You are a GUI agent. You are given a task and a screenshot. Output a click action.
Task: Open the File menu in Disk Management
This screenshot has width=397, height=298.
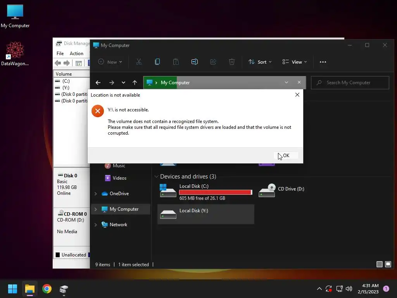click(x=60, y=54)
